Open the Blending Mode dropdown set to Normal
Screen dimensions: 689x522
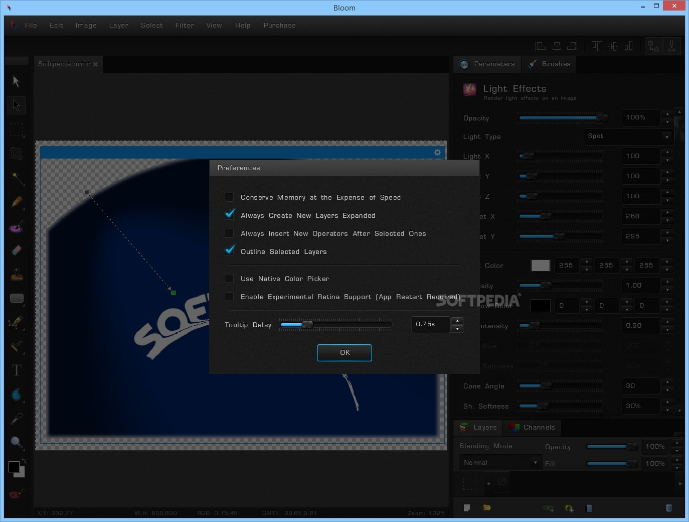click(500, 463)
